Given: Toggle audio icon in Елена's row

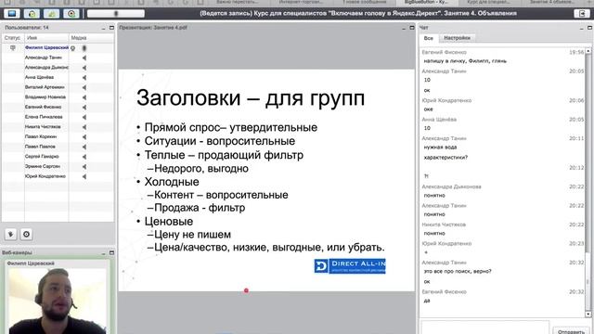Looking at the screenshot, I should [x=84, y=118].
